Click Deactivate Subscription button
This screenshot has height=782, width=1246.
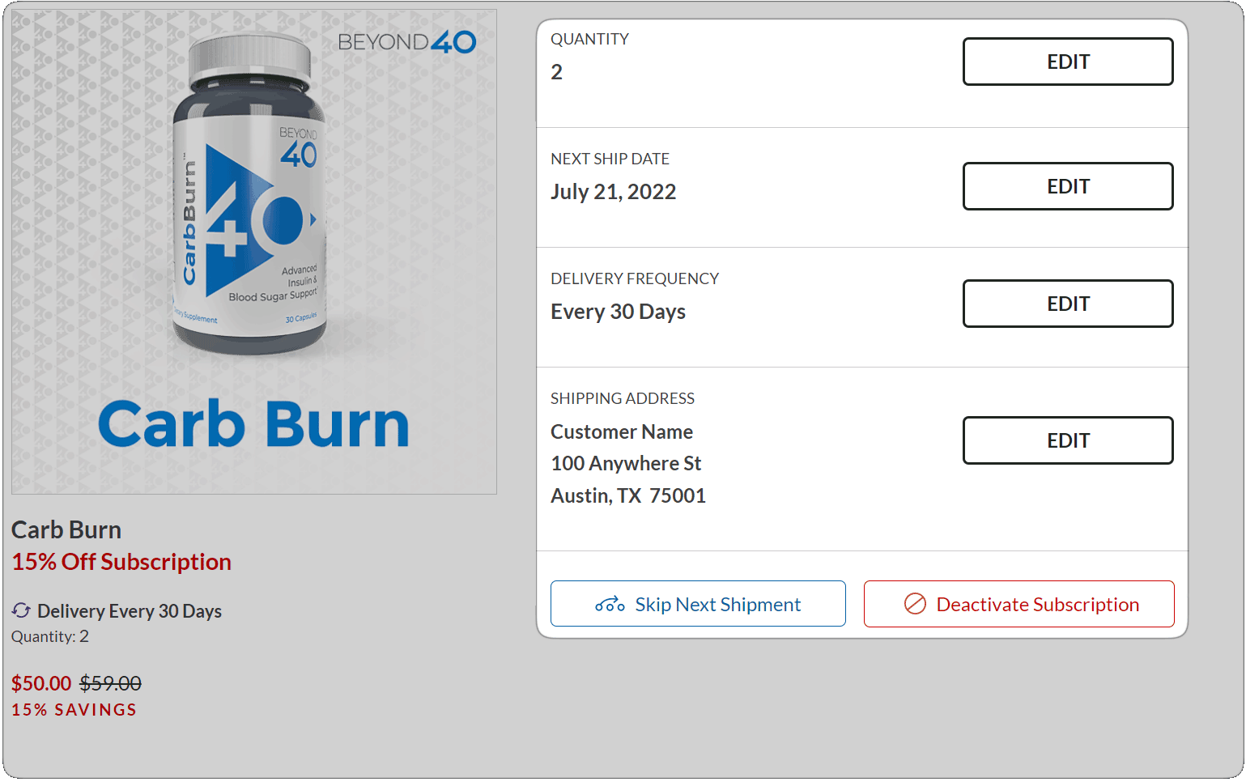[x=1018, y=604]
